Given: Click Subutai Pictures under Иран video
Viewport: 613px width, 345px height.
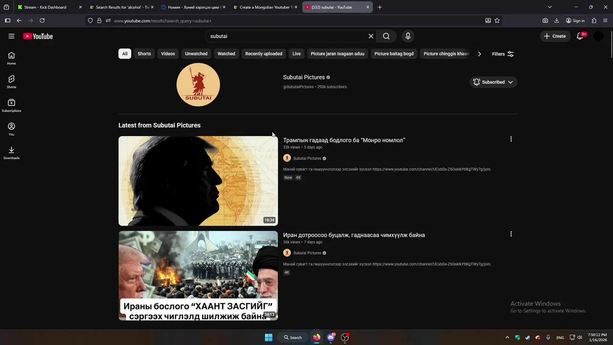Looking at the screenshot, I should (307, 253).
